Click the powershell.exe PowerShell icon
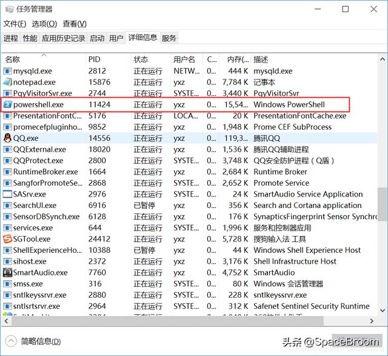 pos(7,105)
